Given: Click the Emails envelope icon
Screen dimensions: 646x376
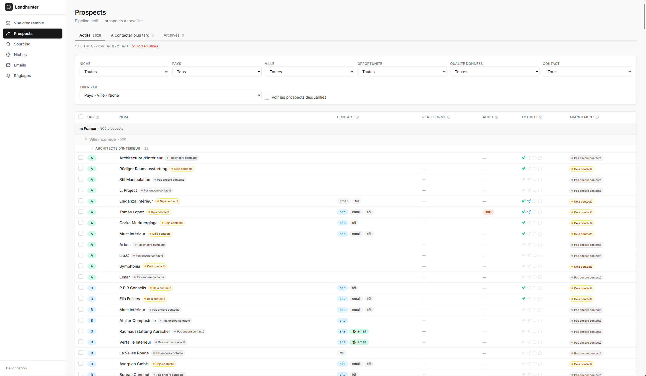Looking at the screenshot, I should (x=8, y=65).
